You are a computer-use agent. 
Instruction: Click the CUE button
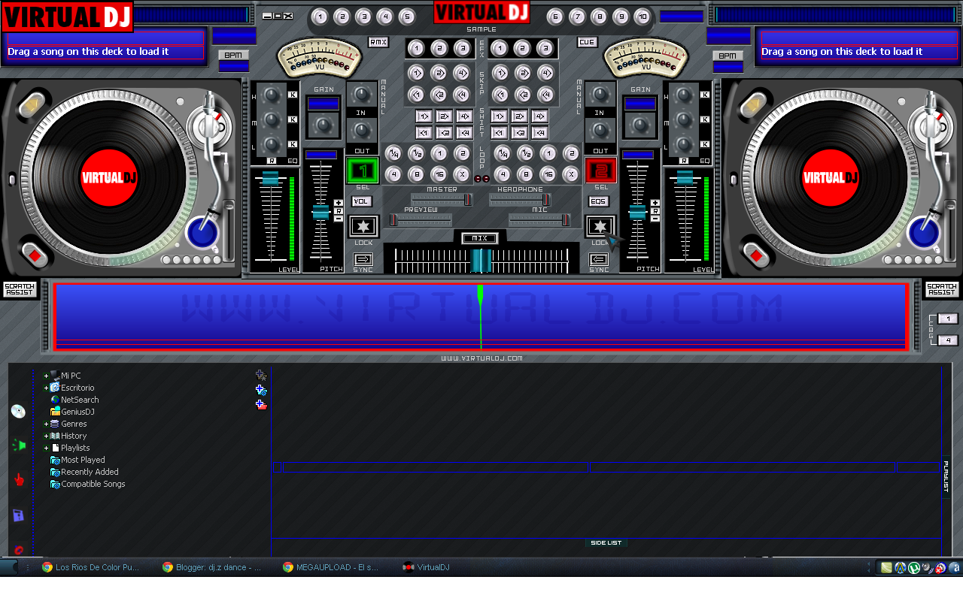[588, 42]
